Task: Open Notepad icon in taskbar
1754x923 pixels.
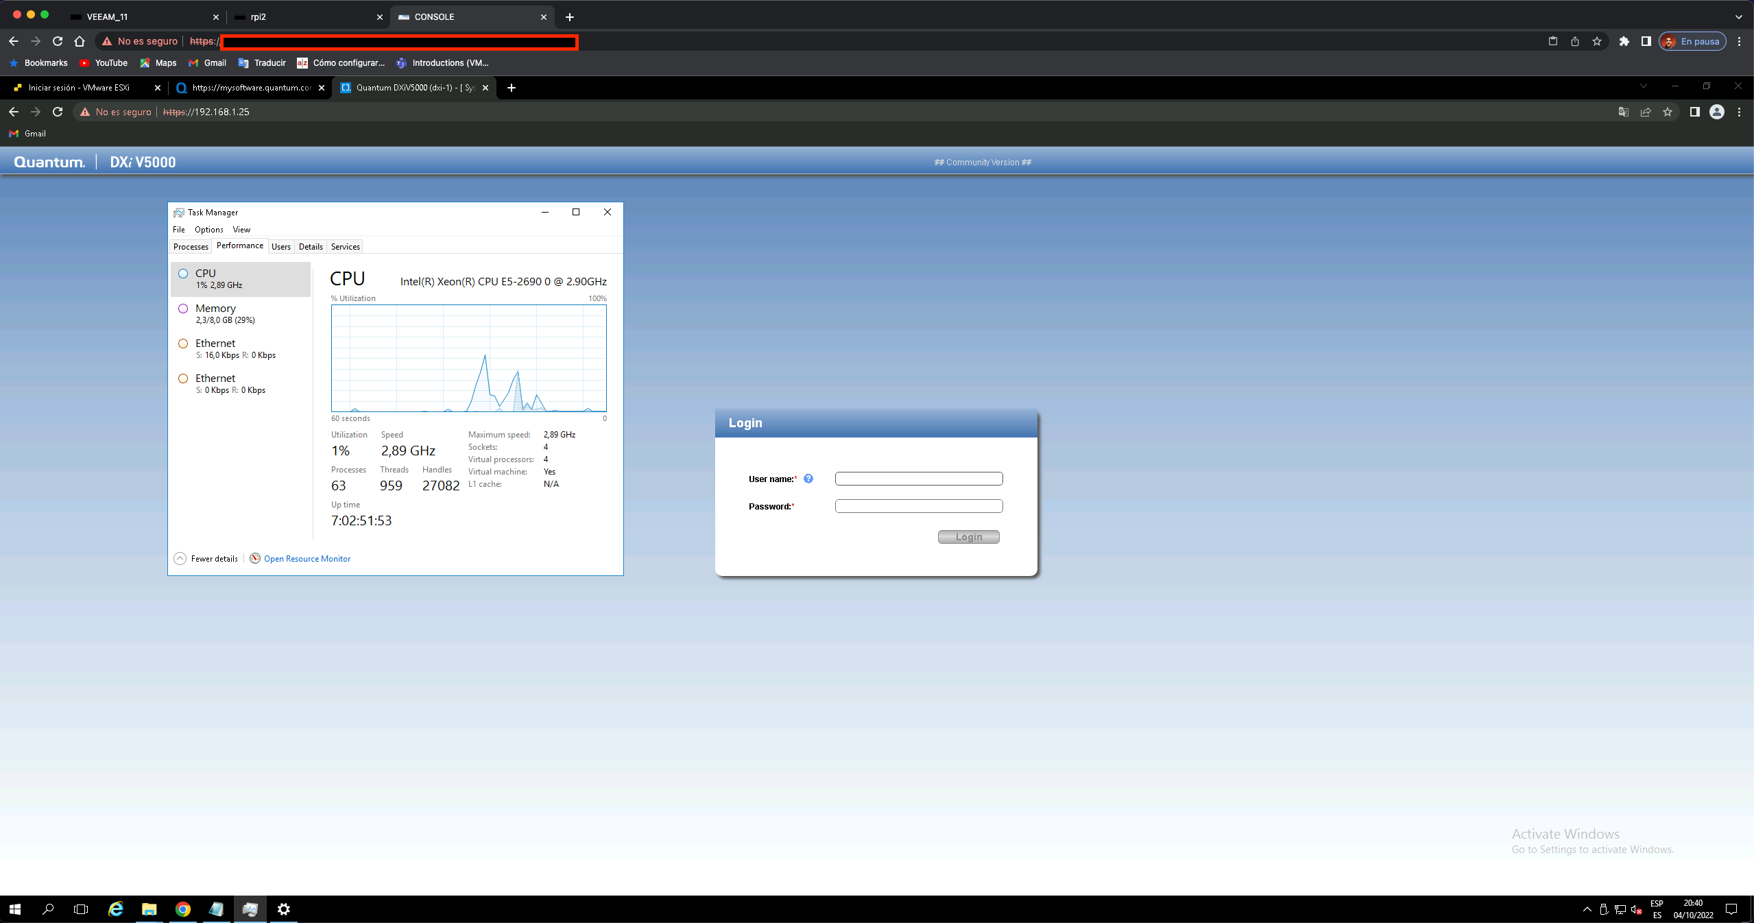Action: tap(217, 909)
